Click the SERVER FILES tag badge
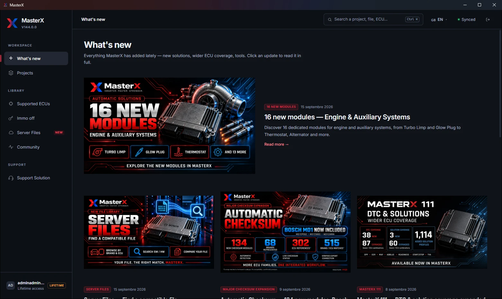This screenshot has width=502, height=299. point(97,289)
